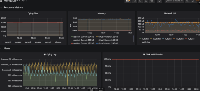Click the 40 MB axis label in Oplog Size

coord(3,18)
